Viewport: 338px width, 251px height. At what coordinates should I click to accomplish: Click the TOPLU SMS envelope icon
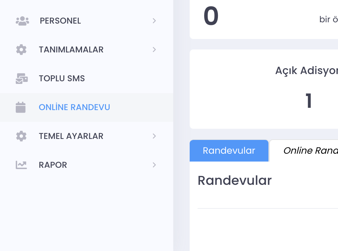click(22, 79)
